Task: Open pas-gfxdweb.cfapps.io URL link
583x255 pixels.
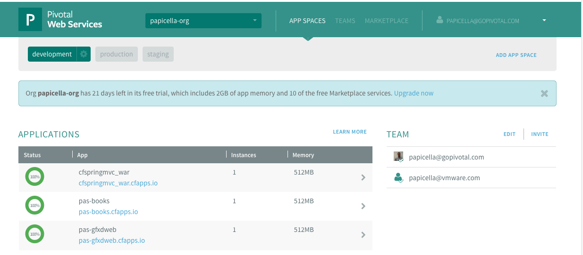Action: click(x=111, y=240)
